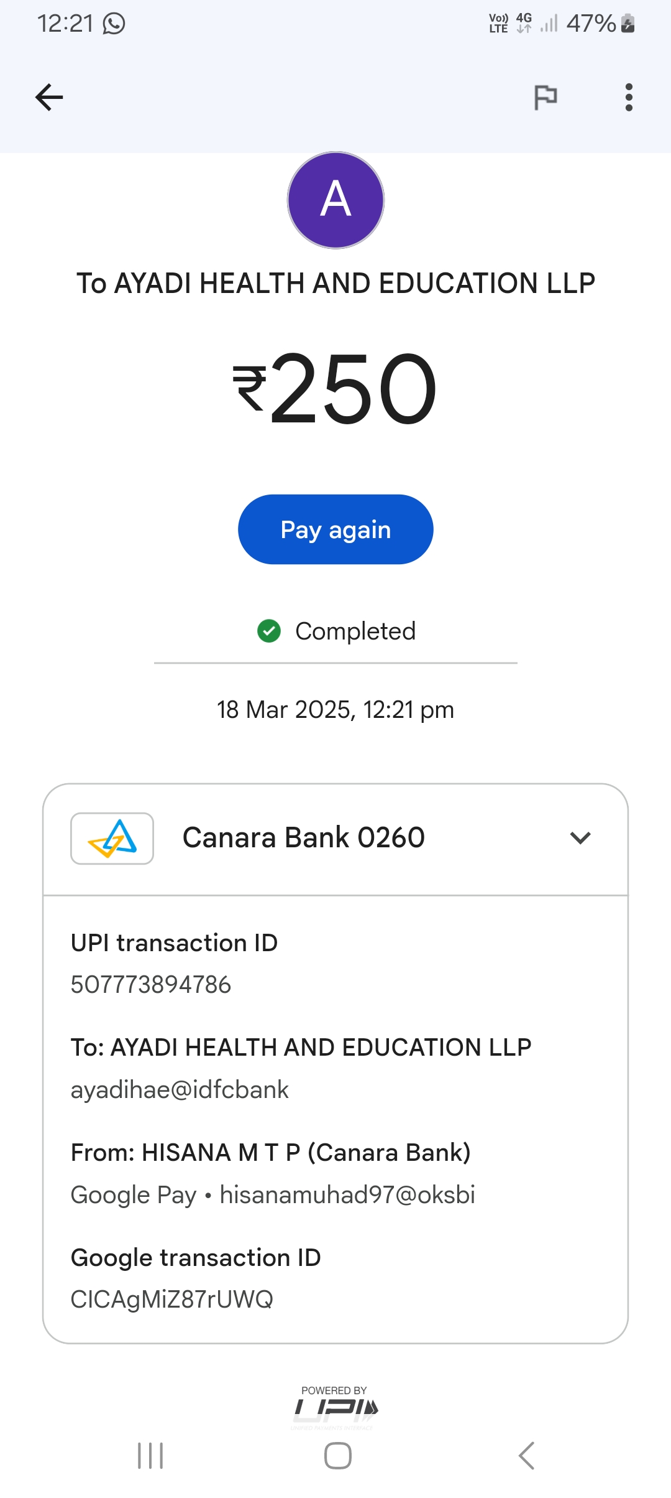Tap the recipient name AYADI HEALTH heading

pos(335,284)
